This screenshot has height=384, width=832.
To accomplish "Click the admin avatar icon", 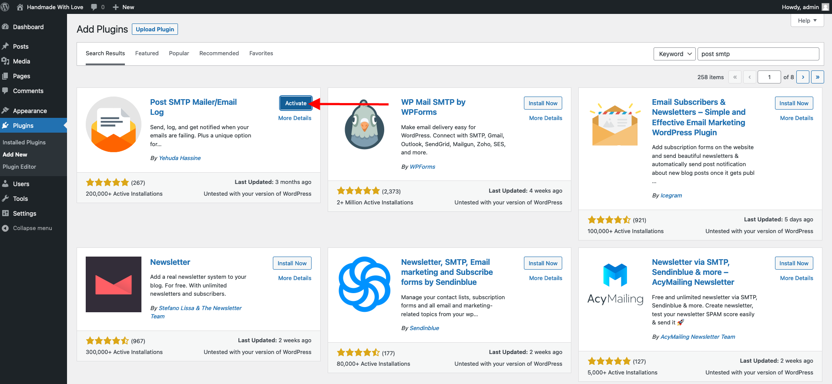I will point(825,7).
